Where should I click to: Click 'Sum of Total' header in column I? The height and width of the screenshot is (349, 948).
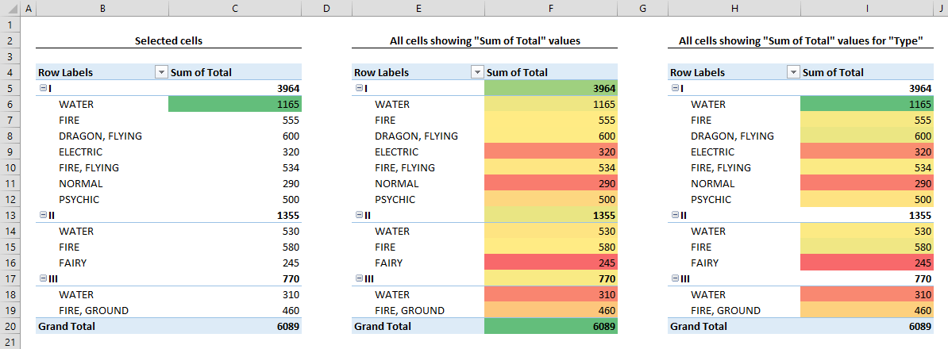tap(867, 72)
